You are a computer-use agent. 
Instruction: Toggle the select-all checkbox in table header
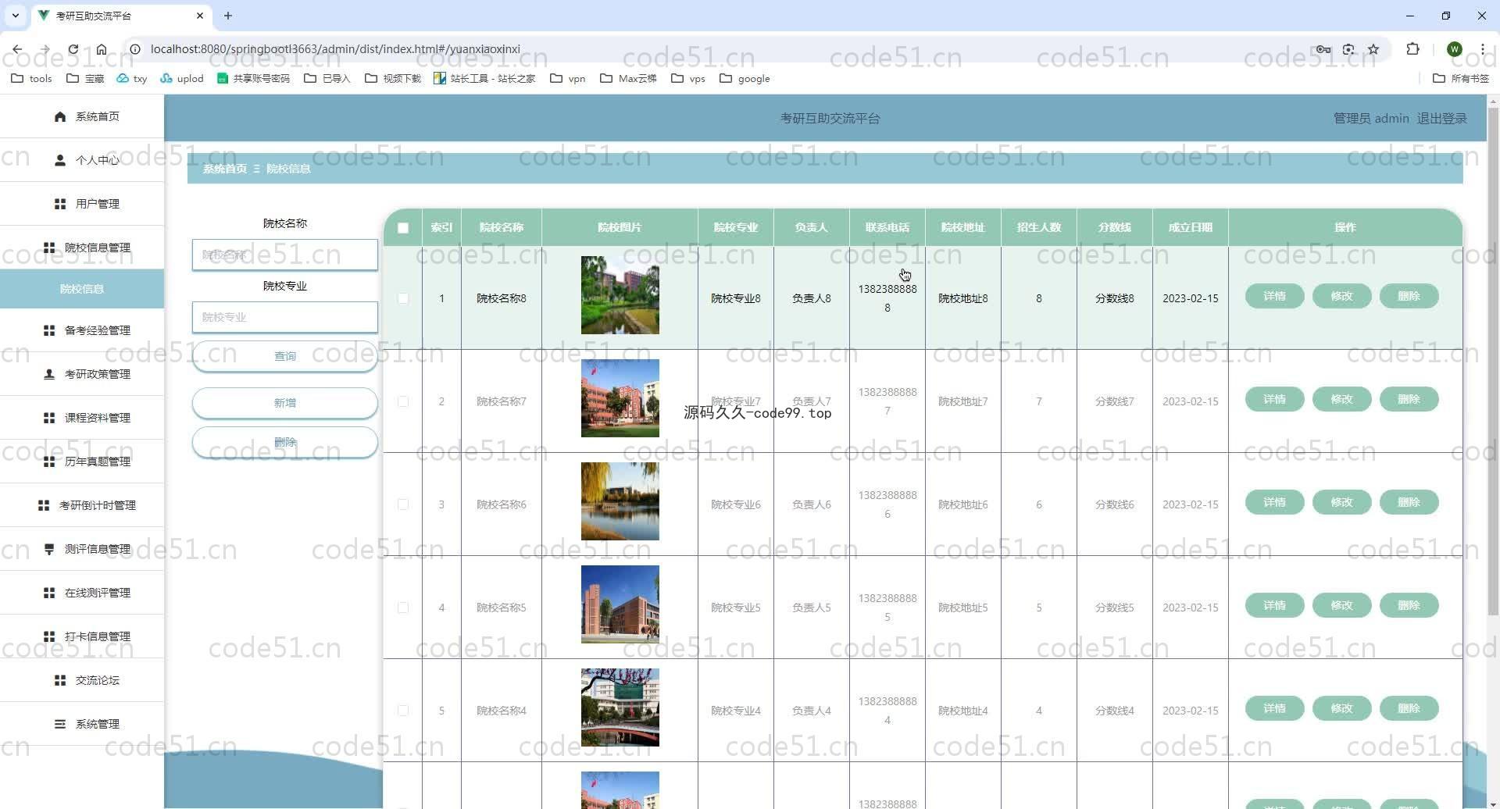[403, 228]
